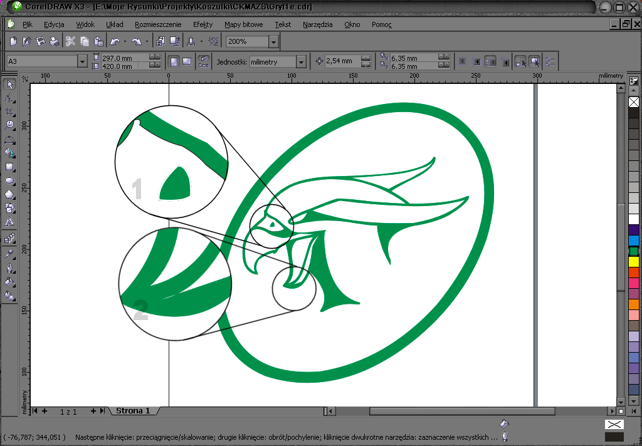Screen dimensions: 642x446
Task: Switch to the Strona 1 page tab
Action: pyautogui.click(x=133, y=411)
